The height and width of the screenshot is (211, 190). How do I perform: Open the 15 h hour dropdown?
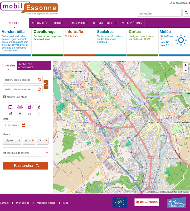[x=29, y=141]
